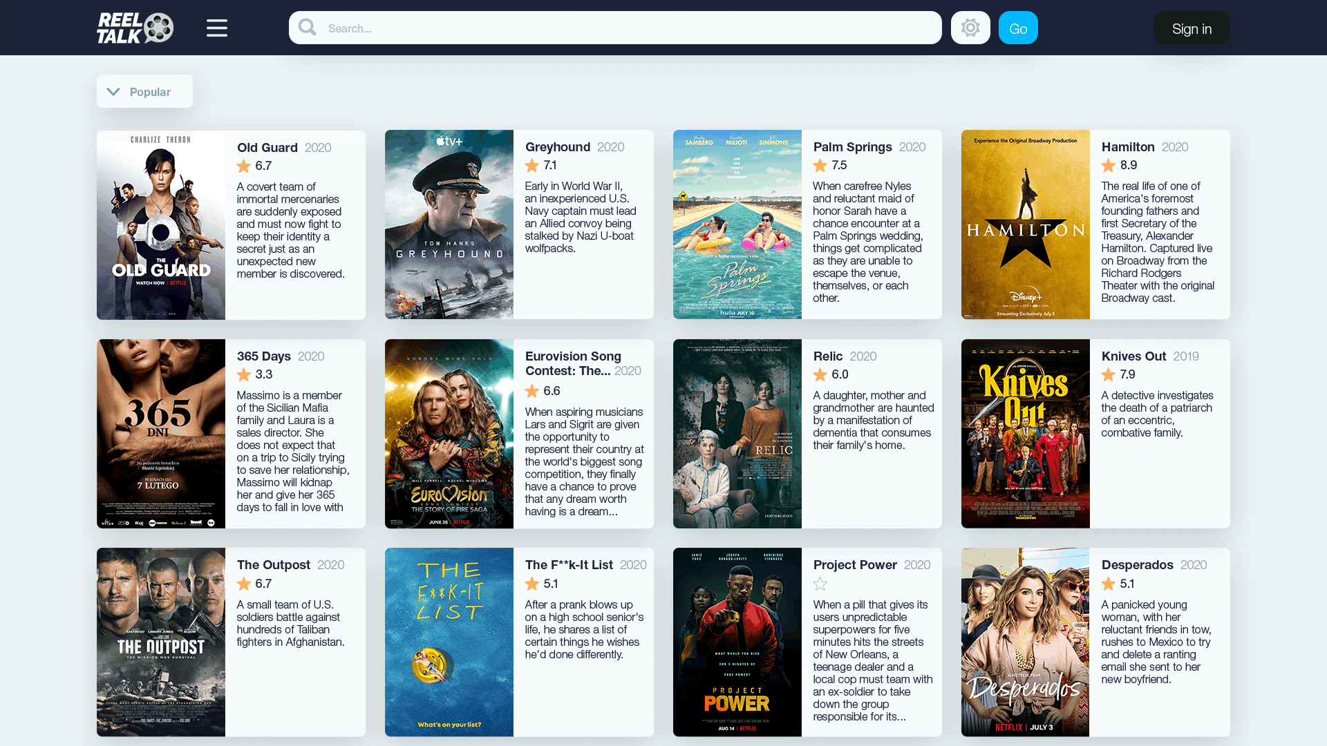Open the hamburger menu

tap(216, 28)
